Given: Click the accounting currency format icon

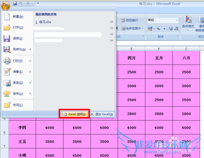Looking at the screenshot, I should point(150,29).
